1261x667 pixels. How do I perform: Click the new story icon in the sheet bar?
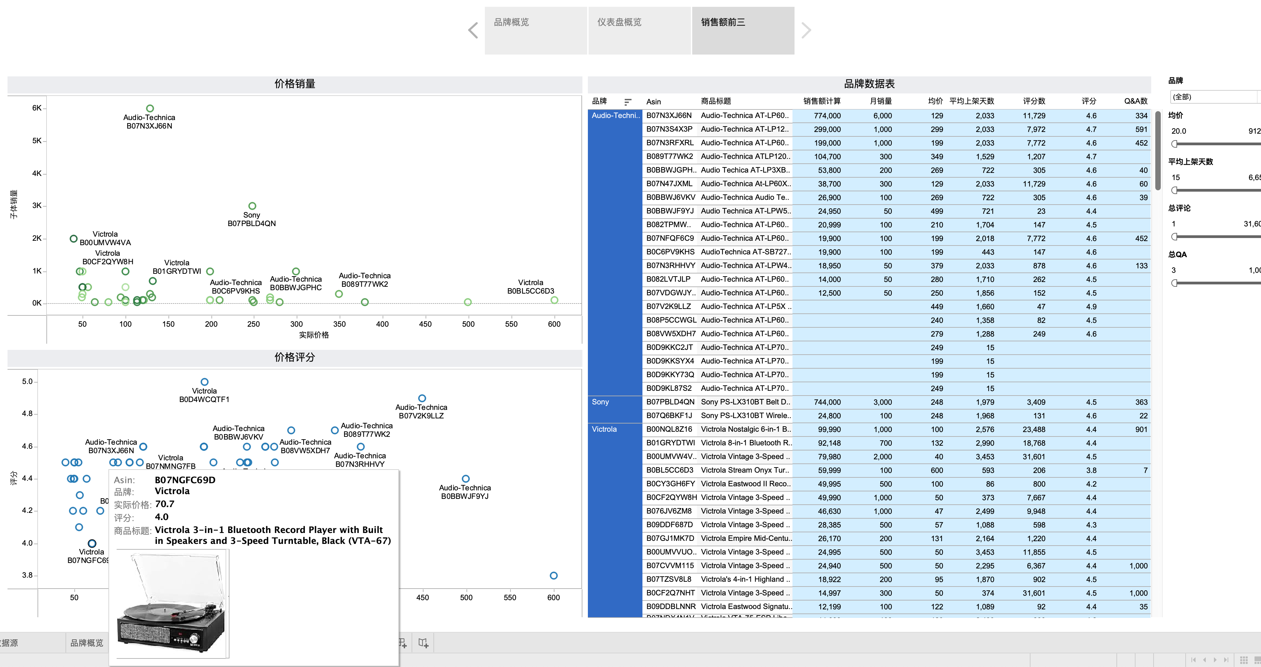[x=424, y=642]
